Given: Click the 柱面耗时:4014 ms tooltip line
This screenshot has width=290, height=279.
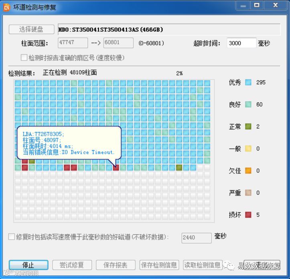Looking at the screenshot, I should 48,146.
